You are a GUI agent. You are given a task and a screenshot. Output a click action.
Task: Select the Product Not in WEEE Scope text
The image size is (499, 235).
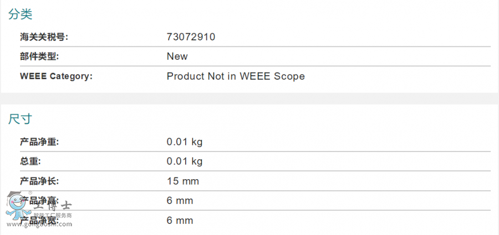point(236,76)
